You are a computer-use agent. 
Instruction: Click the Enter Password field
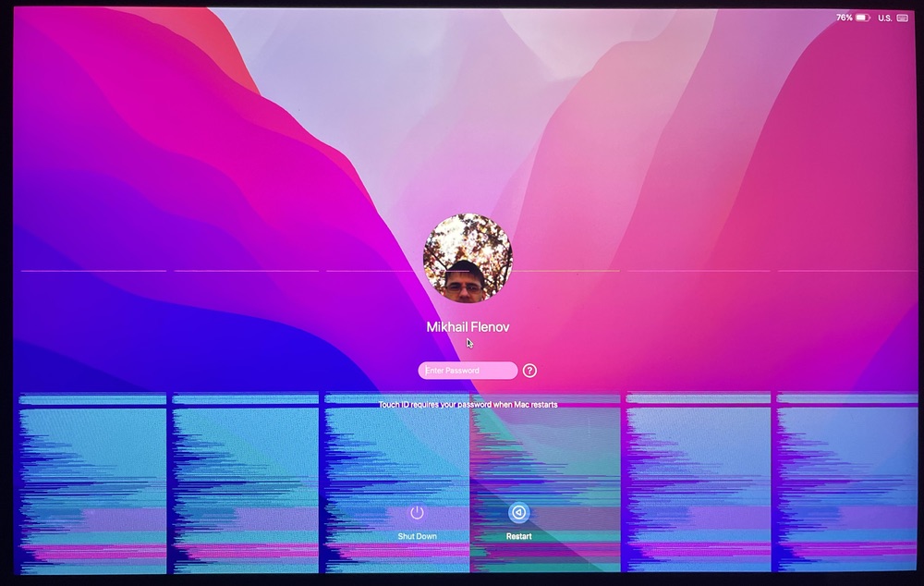pos(468,371)
